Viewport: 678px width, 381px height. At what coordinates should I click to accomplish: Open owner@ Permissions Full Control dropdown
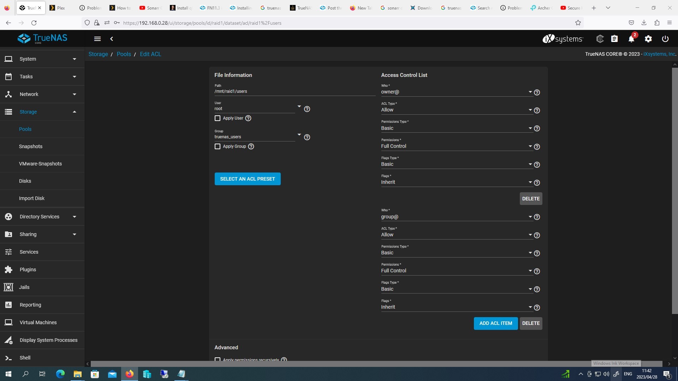coord(457,146)
